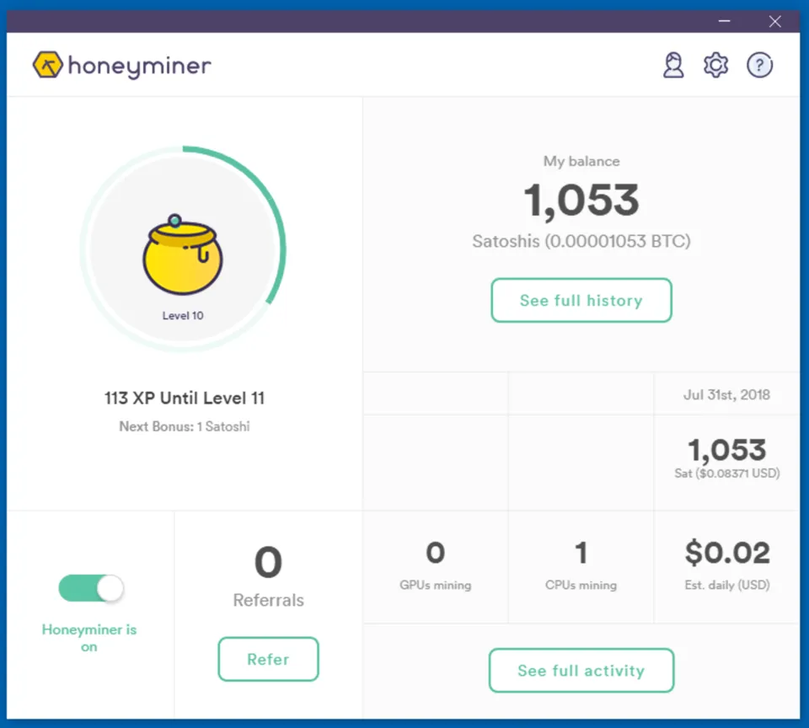Select the 113 XP Until Level 11 text
The width and height of the screenshot is (809, 728).
tap(185, 398)
